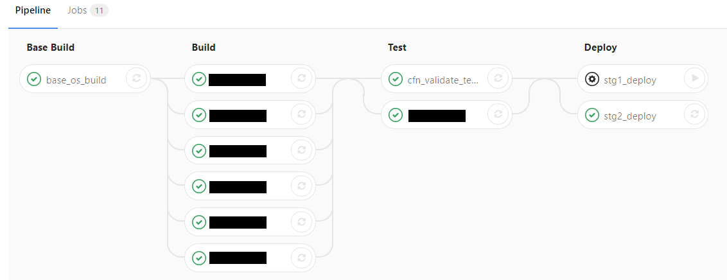Retry the third Build stage job
Image resolution: width=727 pixels, height=280 pixels.
point(301,151)
